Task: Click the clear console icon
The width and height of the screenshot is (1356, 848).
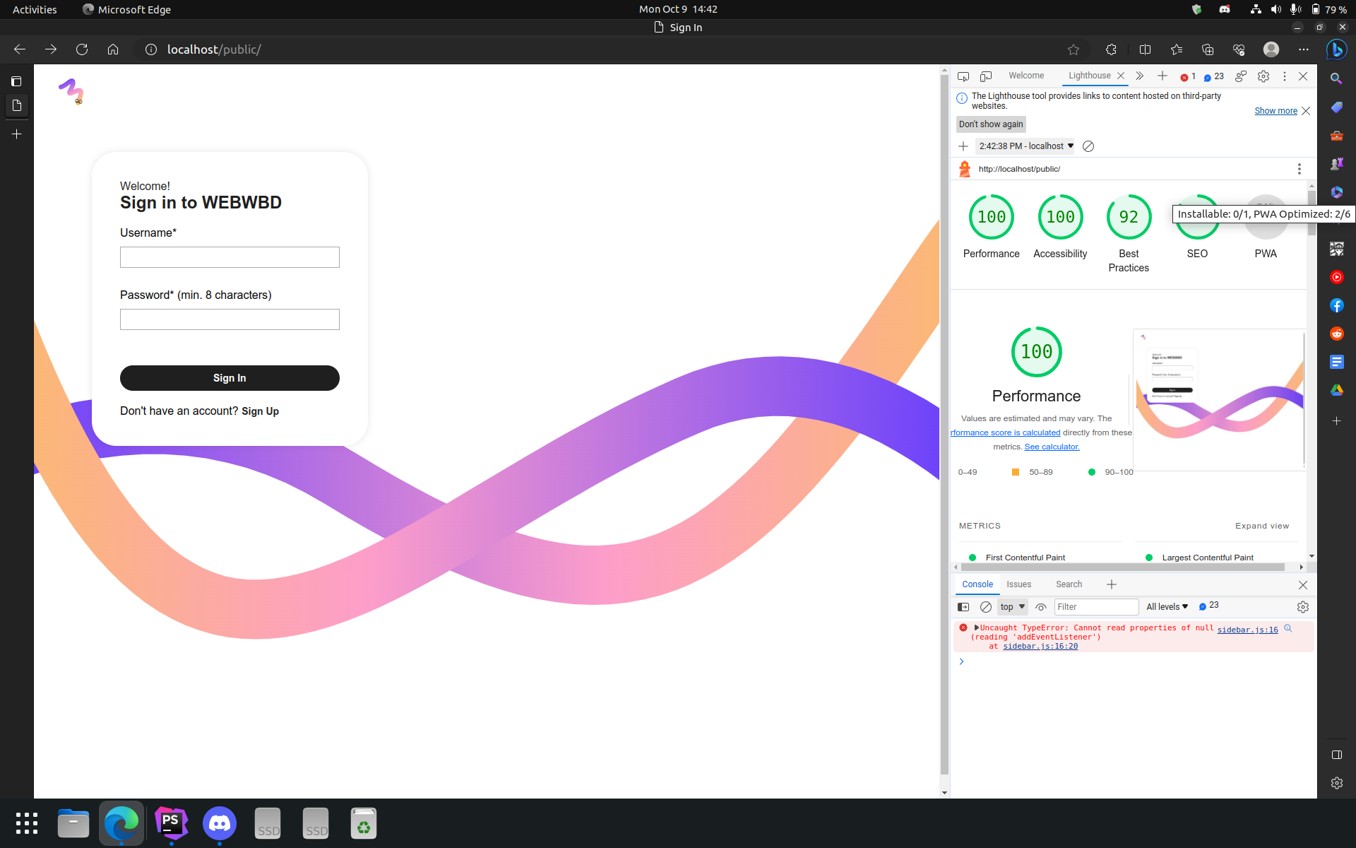Action: coord(986,607)
